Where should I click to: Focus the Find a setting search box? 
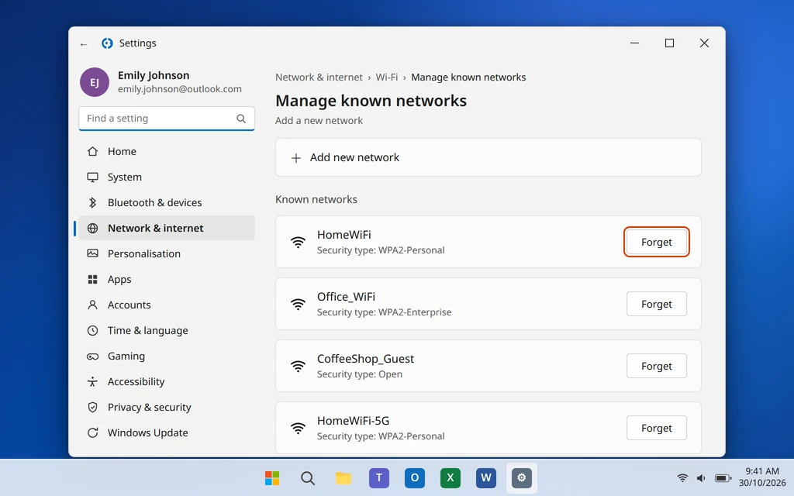coord(167,119)
